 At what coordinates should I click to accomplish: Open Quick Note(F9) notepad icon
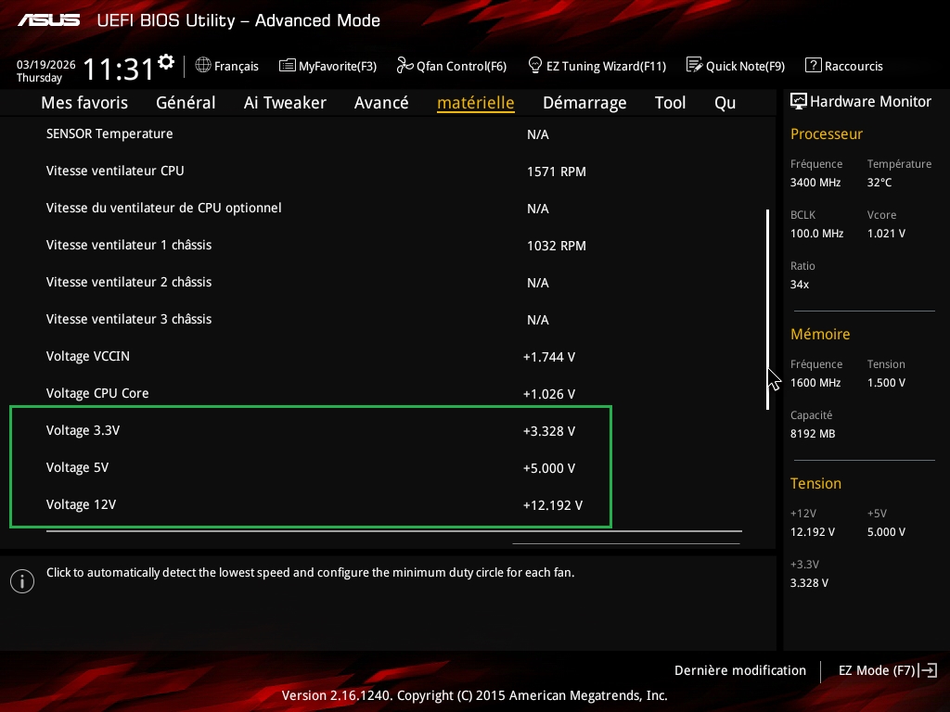694,65
